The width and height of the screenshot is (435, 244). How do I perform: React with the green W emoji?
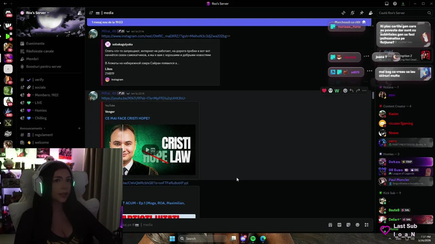pyautogui.click(x=337, y=90)
